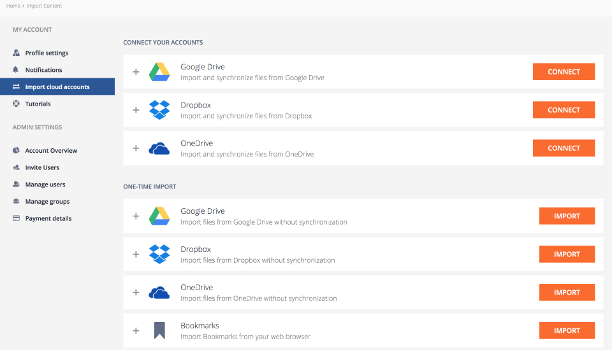Expand the Dropbox sync row plus sign
612x350 pixels.
pyautogui.click(x=136, y=110)
